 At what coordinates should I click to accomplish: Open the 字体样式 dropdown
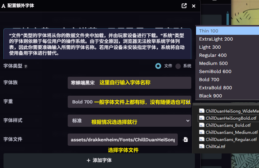[129, 121]
